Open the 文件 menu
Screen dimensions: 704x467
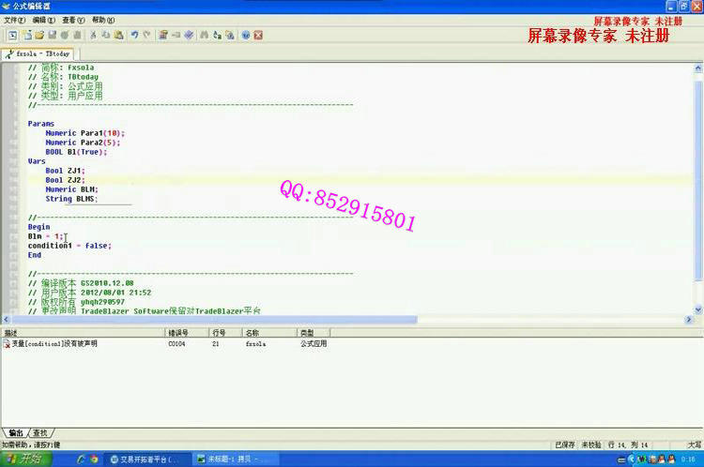14,20
